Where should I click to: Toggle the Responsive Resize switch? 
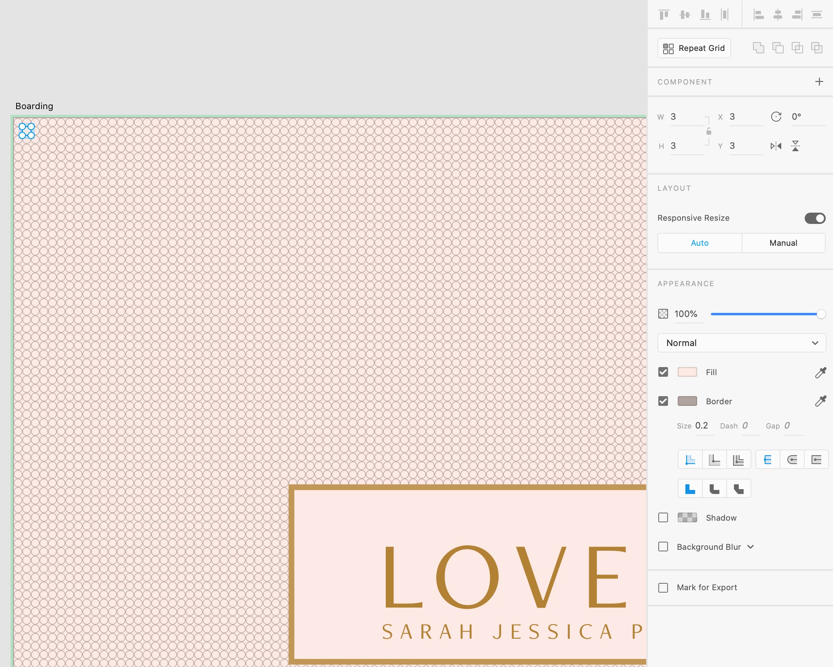815,218
